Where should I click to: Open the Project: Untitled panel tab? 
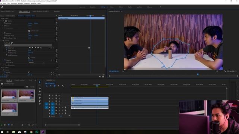(19, 80)
